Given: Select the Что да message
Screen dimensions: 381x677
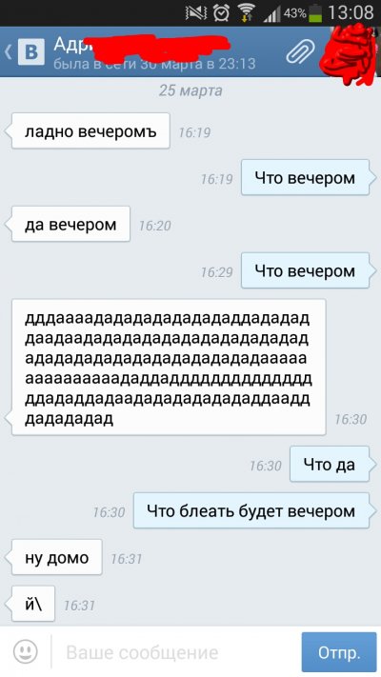Looking at the screenshot, I should [x=330, y=464].
